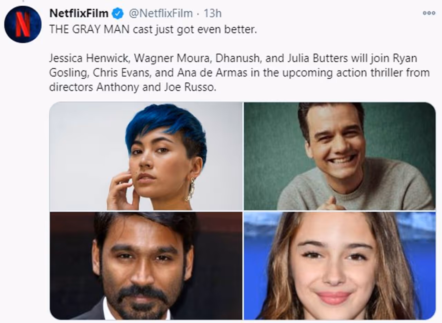Click the blue verified checkmark badge
The height and width of the screenshot is (323, 442).
click(x=118, y=13)
